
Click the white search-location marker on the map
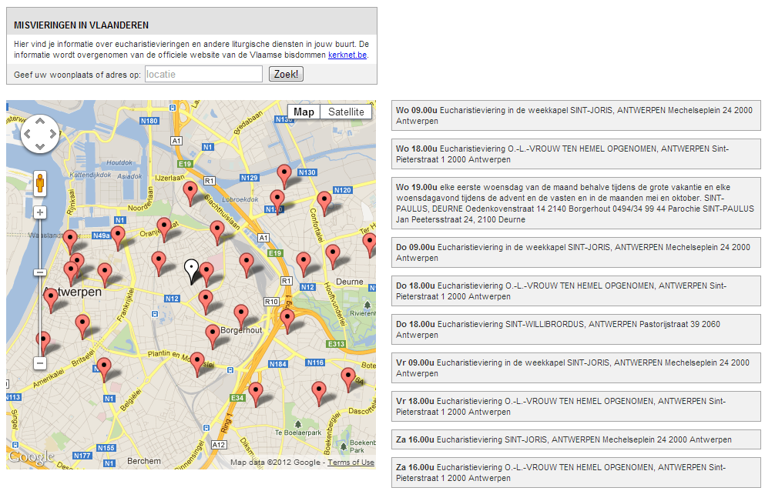click(191, 270)
